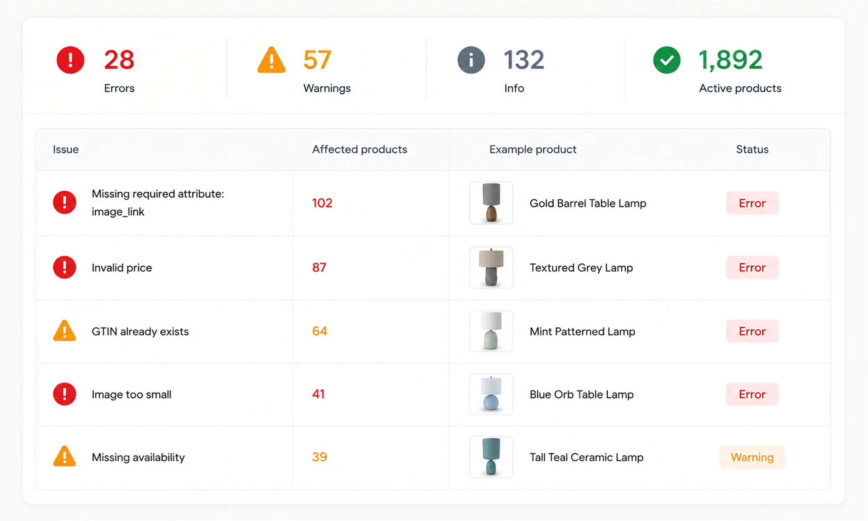Click the Info label under 132
868x521 pixels.
click(x=514, y=88)
